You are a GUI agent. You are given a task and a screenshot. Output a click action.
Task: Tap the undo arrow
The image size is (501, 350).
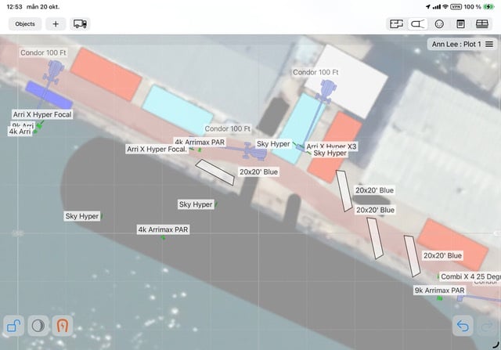pos(463,326)
